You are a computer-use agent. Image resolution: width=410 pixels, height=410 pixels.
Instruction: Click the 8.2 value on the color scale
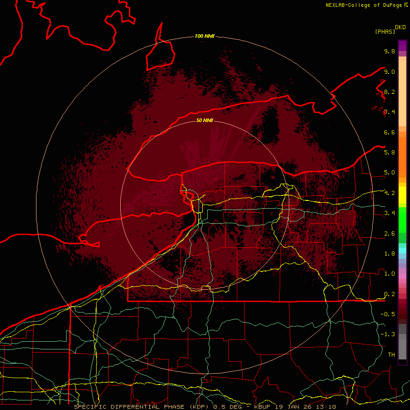[x=389, y=92]
